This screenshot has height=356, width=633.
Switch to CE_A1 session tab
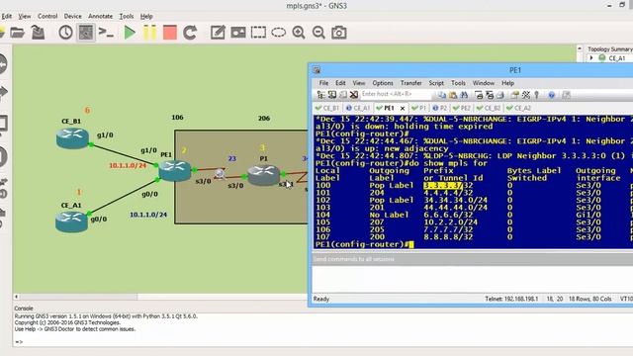tap(358, 108)
